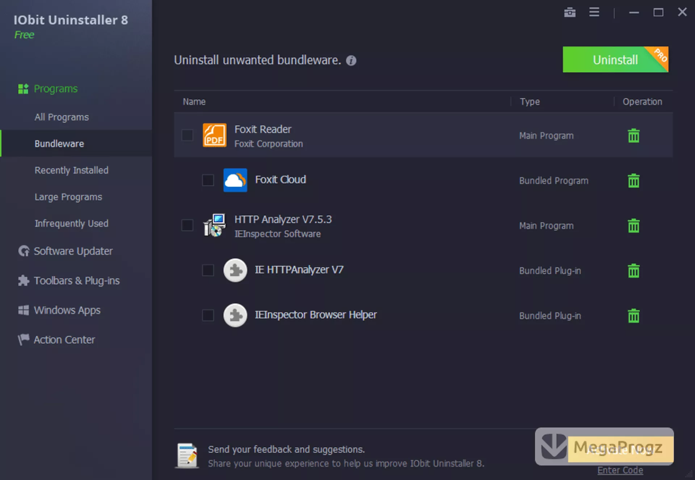The width and height of the screenshot is (695, 480).
Task: Click the Foxit Cloud app icon
Action: [x=235, y=180]
